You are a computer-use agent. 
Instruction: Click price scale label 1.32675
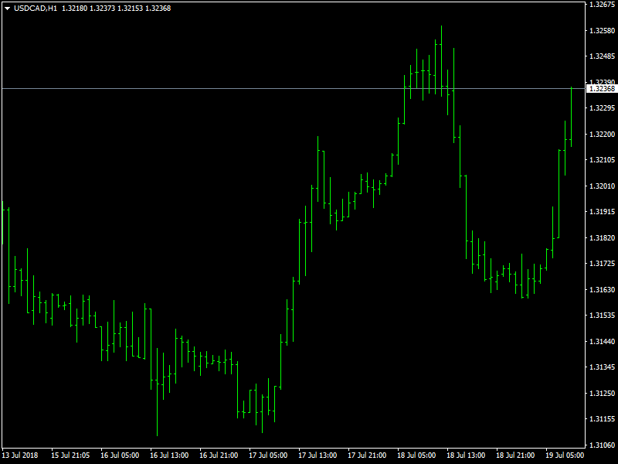(x=602, y=5)
